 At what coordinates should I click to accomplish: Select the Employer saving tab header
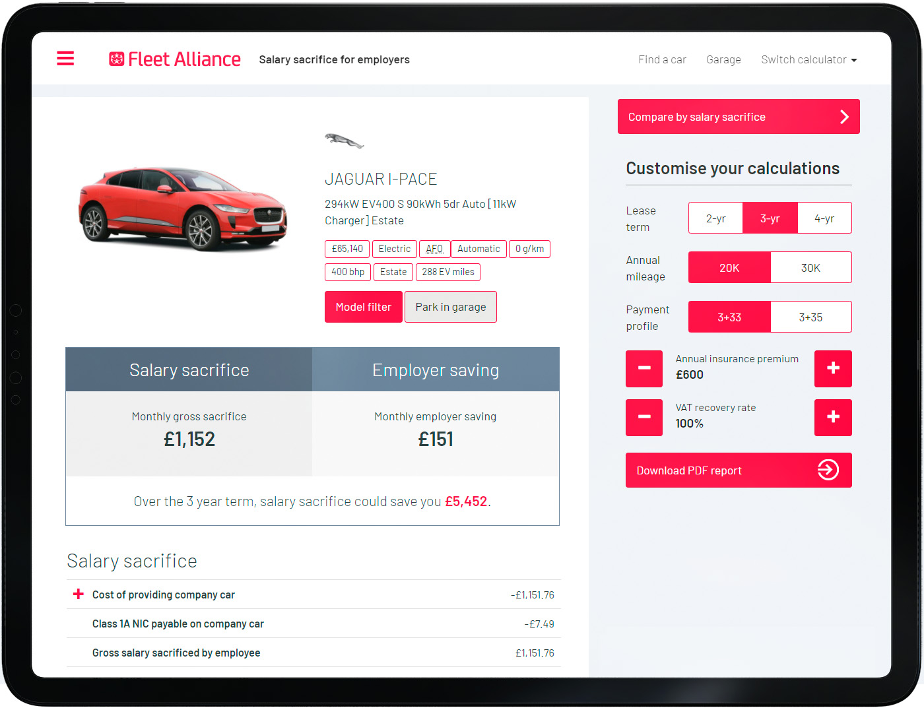click(436, 370)
